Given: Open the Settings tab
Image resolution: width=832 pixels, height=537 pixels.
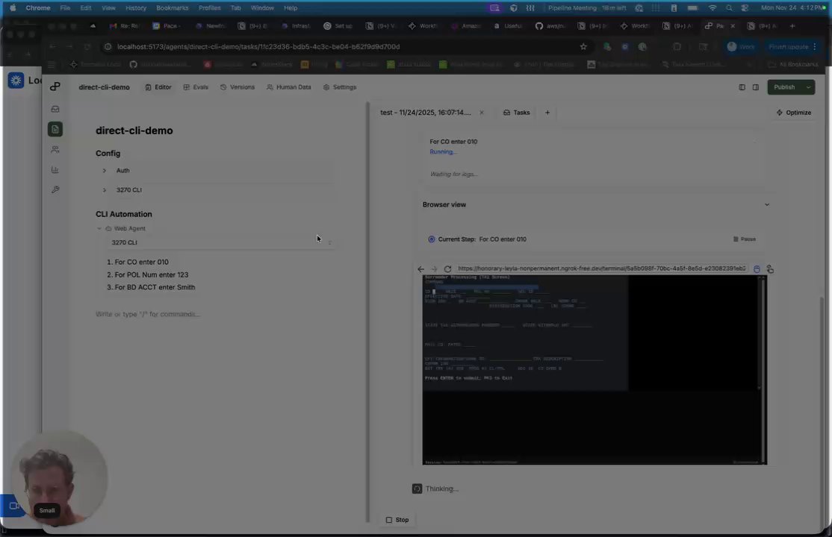Looking at the screenshot, I should pyautogui.click(x=340, y=87).
